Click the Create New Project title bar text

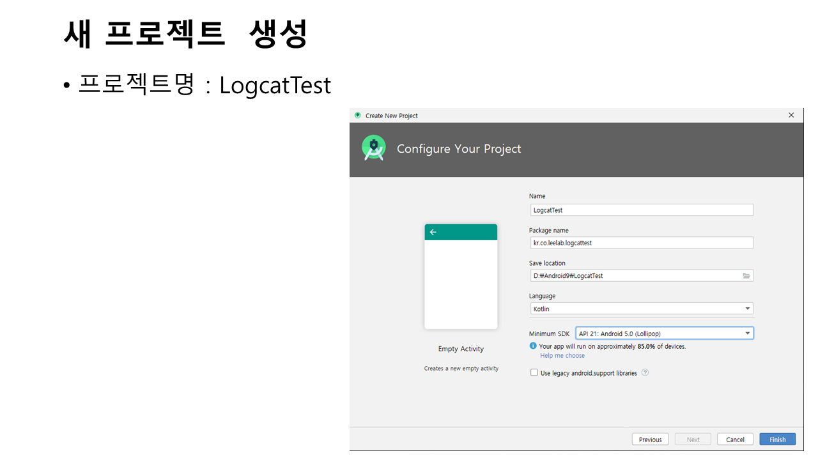pyautogui.click(x=392, y=116)
